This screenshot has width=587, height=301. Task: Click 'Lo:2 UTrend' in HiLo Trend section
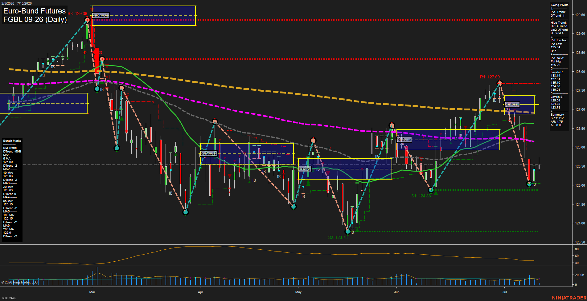point(559,30)
